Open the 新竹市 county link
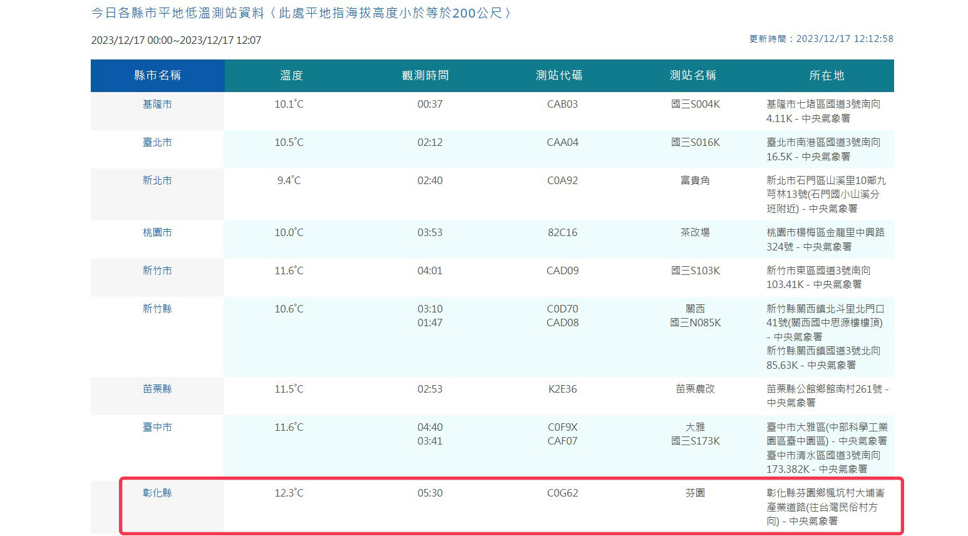The image size is (968, 536). click(x=157, y=271)
